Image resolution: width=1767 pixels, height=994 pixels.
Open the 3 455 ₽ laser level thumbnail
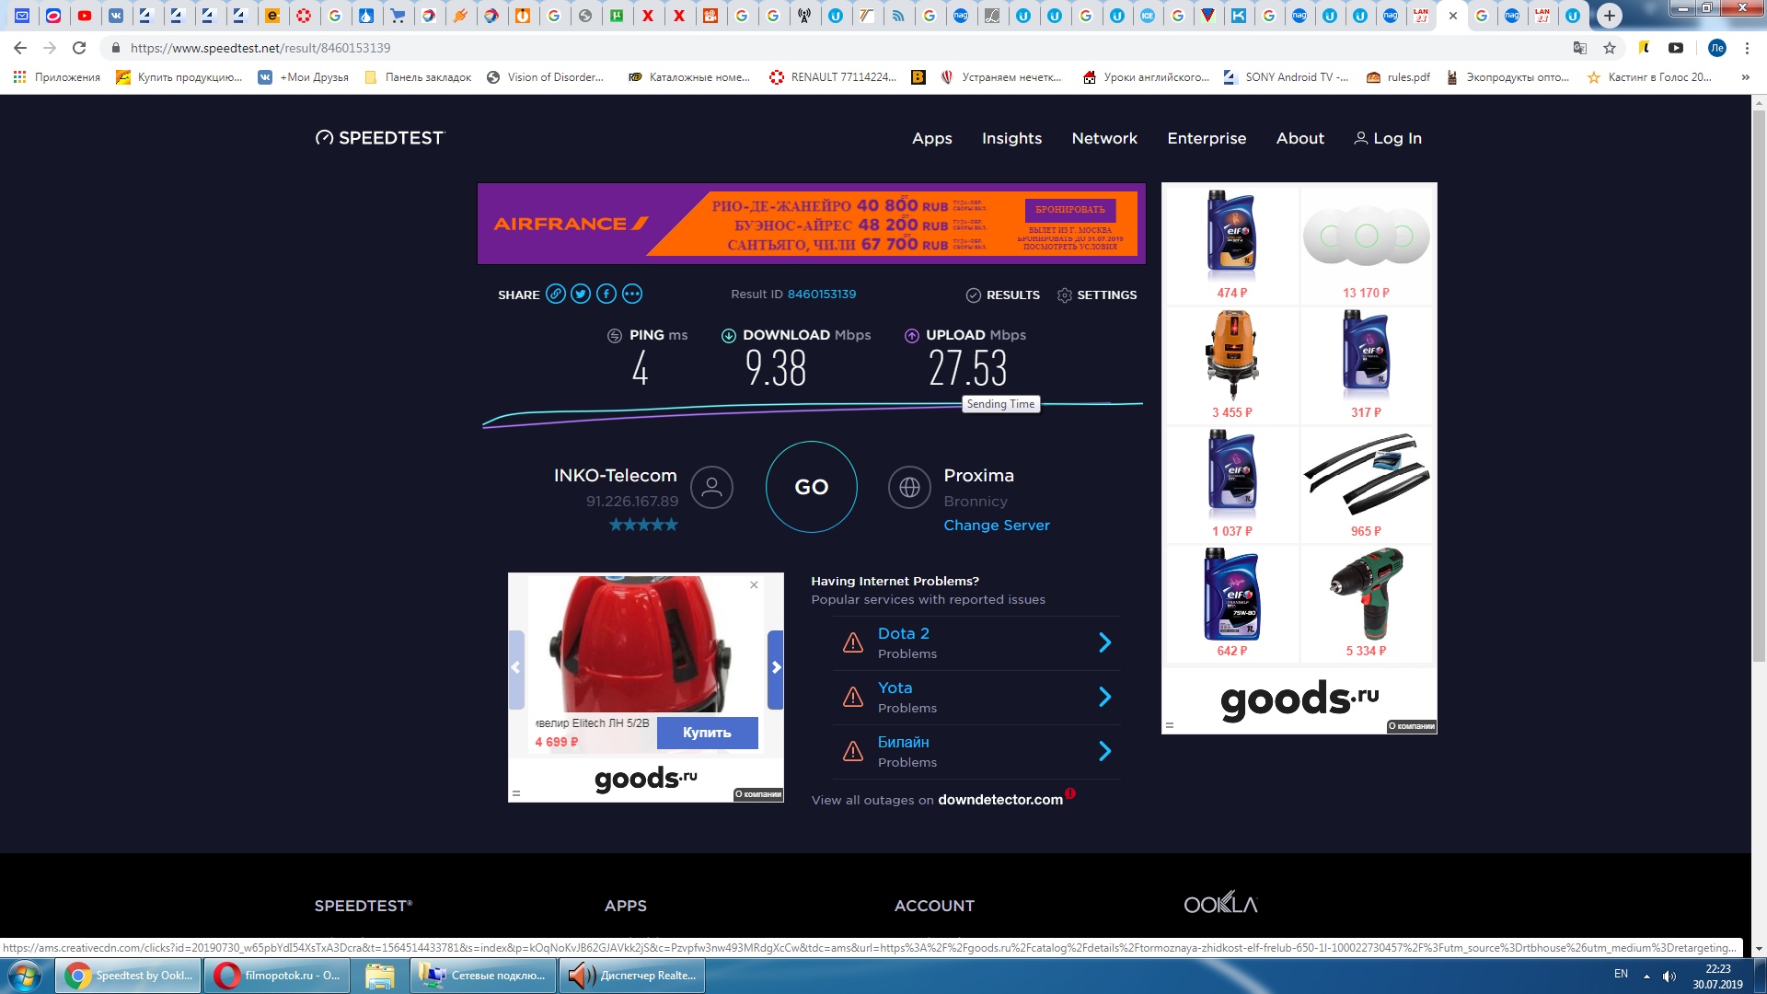1231,364
